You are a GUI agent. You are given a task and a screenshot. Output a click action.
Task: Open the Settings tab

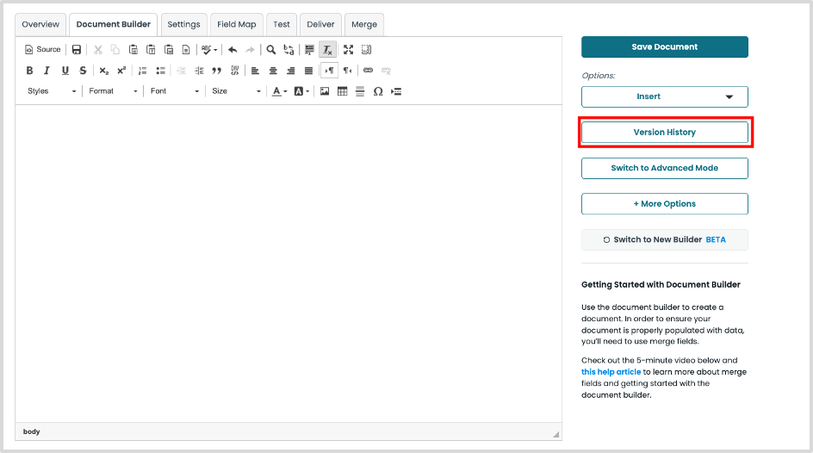coord(183,24)
